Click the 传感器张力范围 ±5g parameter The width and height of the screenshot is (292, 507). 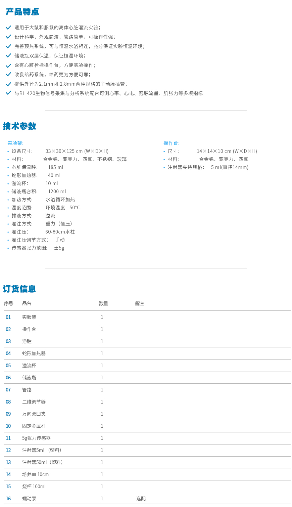click(x=38, y=248)
